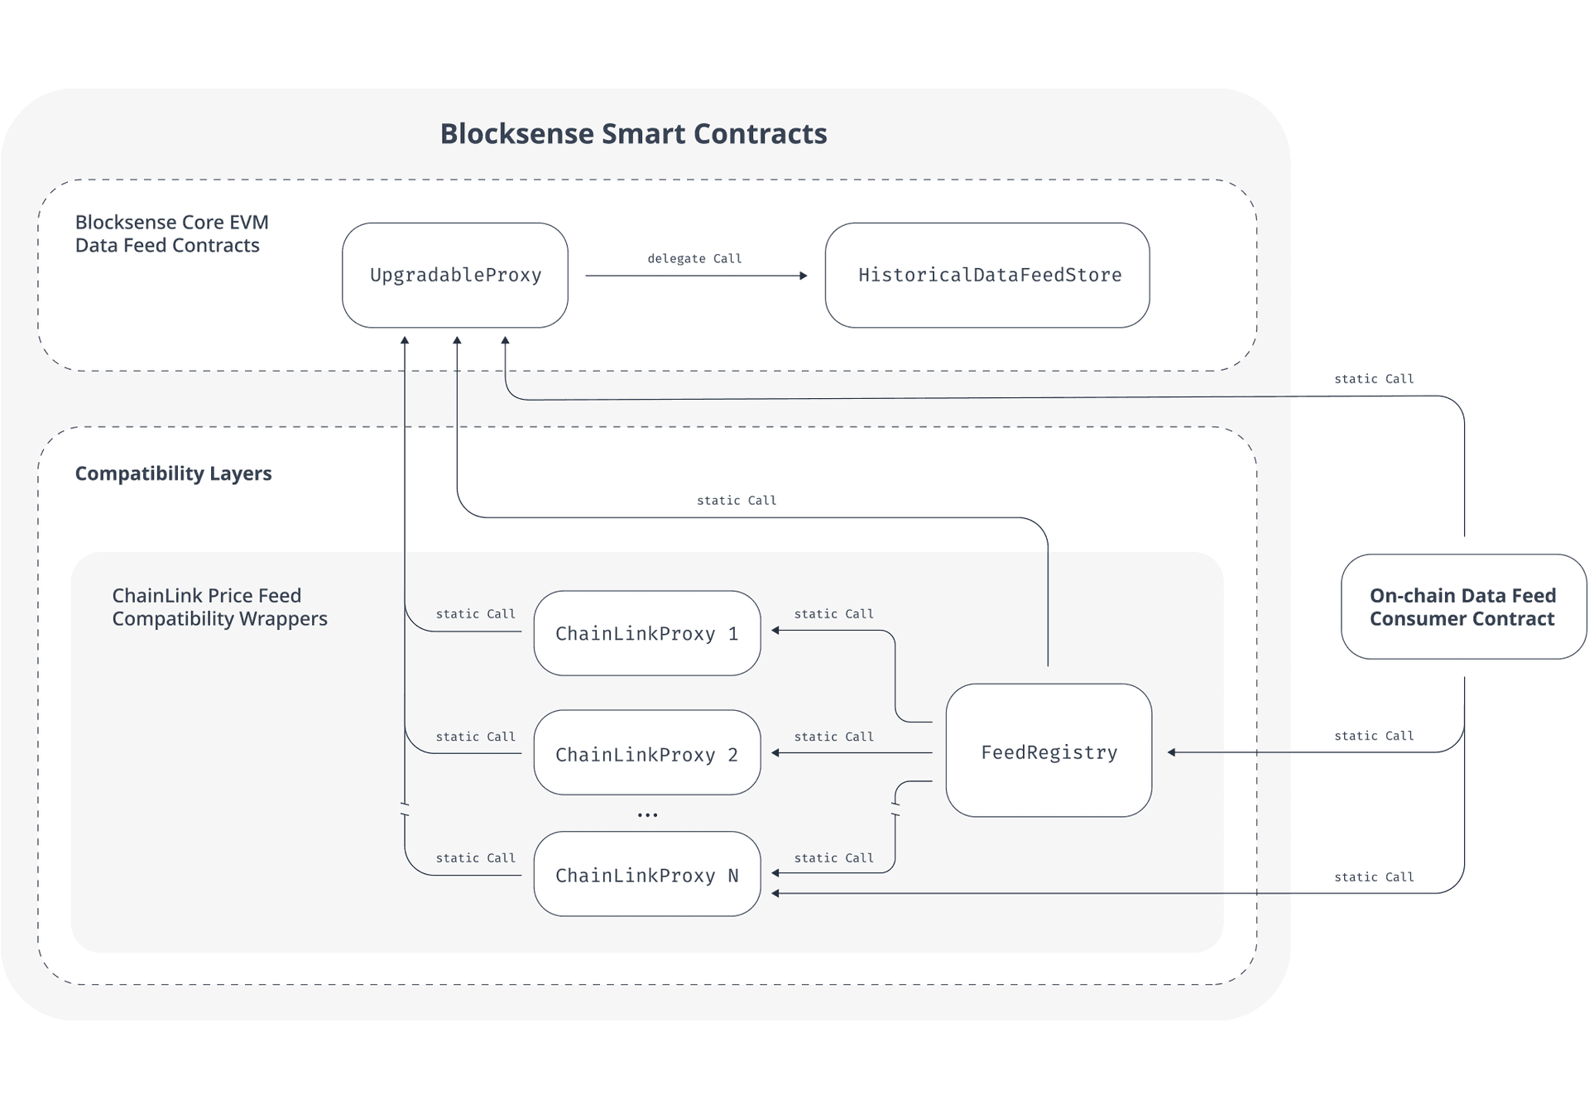The image size is (1589, 1109).
Task: Select the FeedRegistry node
Action: pyautogui.click(x=1049, y=751)
